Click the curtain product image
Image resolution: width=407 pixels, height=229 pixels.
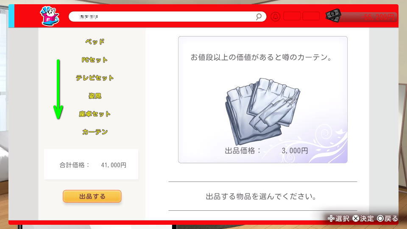262,111
